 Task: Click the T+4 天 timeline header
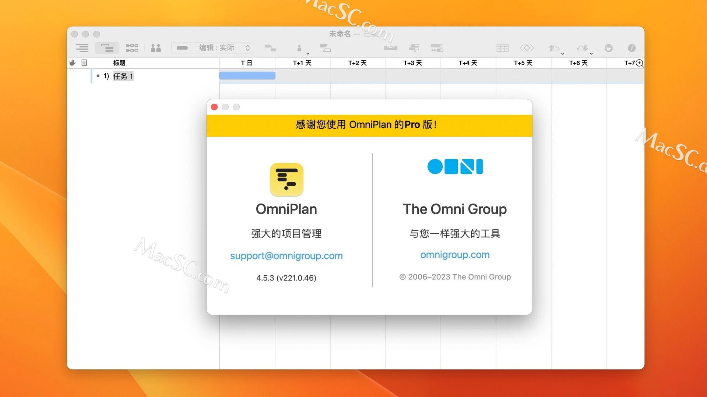click(468, 63)
